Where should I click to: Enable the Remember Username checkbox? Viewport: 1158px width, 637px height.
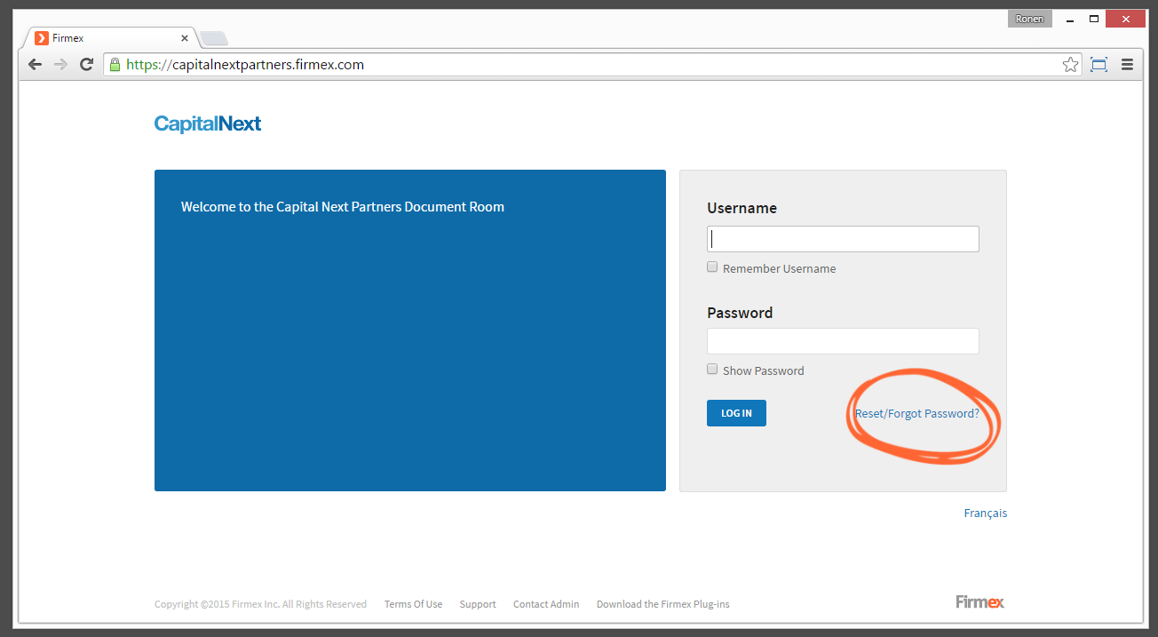712,267
